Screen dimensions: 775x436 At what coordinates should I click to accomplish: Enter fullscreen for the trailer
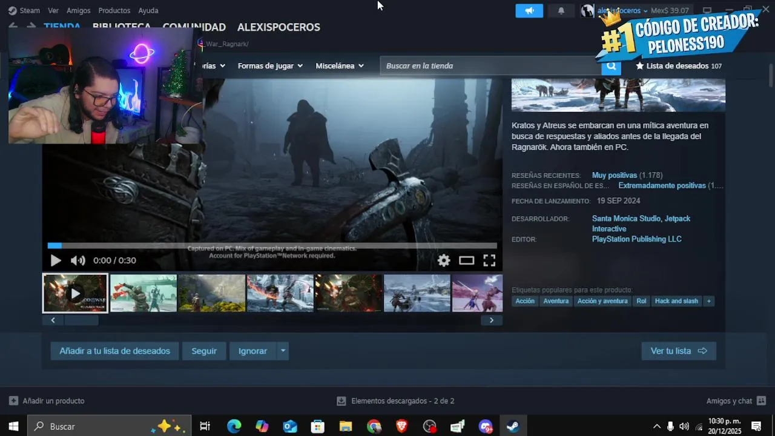click(489, 260)
